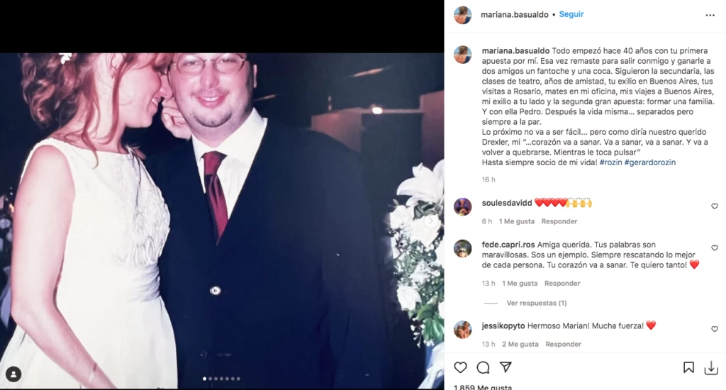Image resolution: width=726 pixels, height=390 pixels.
Task: View likes on fede.capri.ros comment
Action: point(520,284)
